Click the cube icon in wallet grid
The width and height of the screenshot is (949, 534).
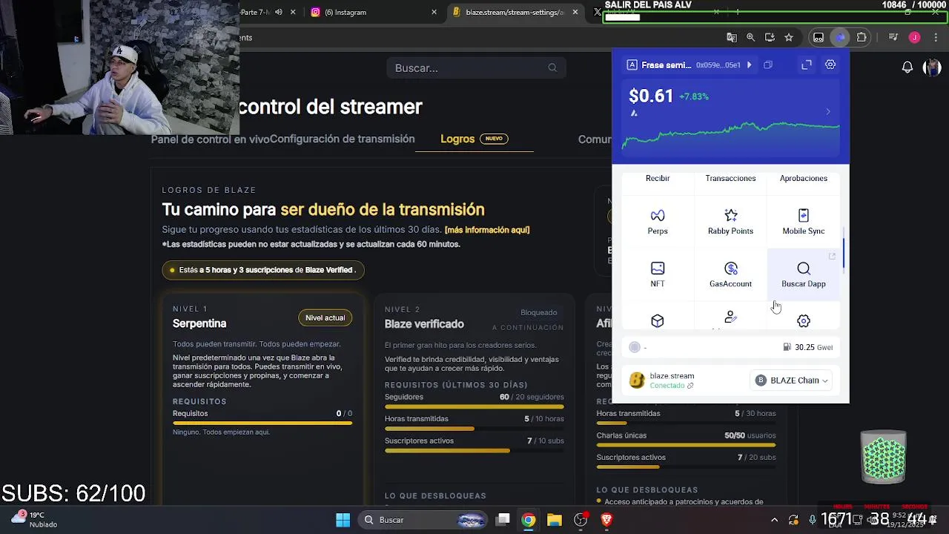pyautogui.click(x=658, y=320)
